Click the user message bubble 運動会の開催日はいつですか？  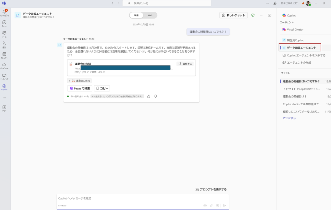[208, 32]
